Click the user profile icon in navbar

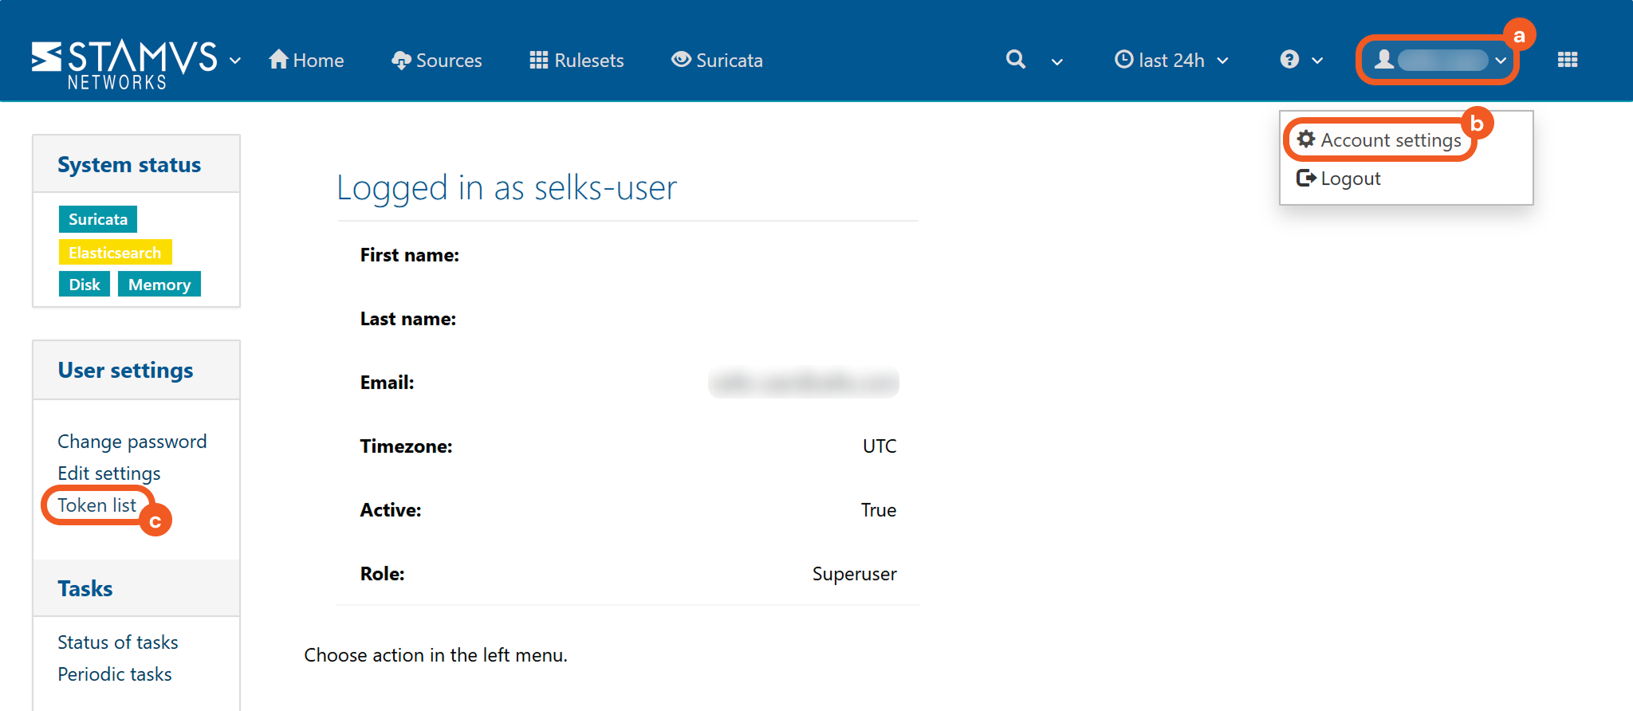[x=1384, y=60]
